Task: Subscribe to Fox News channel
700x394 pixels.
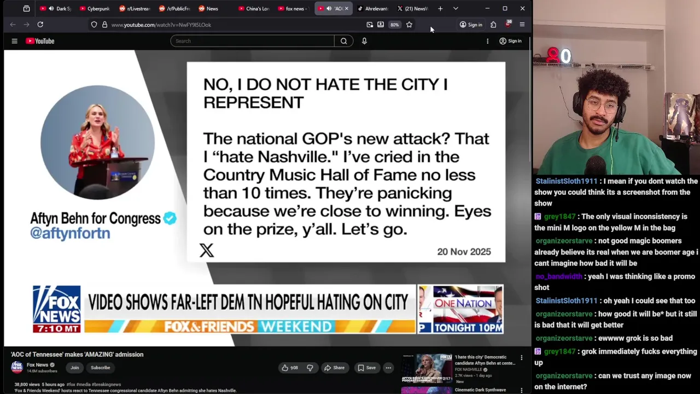Action: pyautogui.click(x=101, y=368)
